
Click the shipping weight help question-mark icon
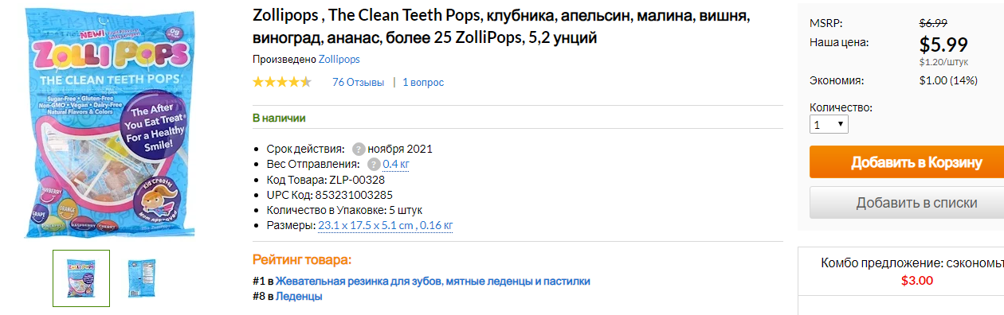pos(374,164)
